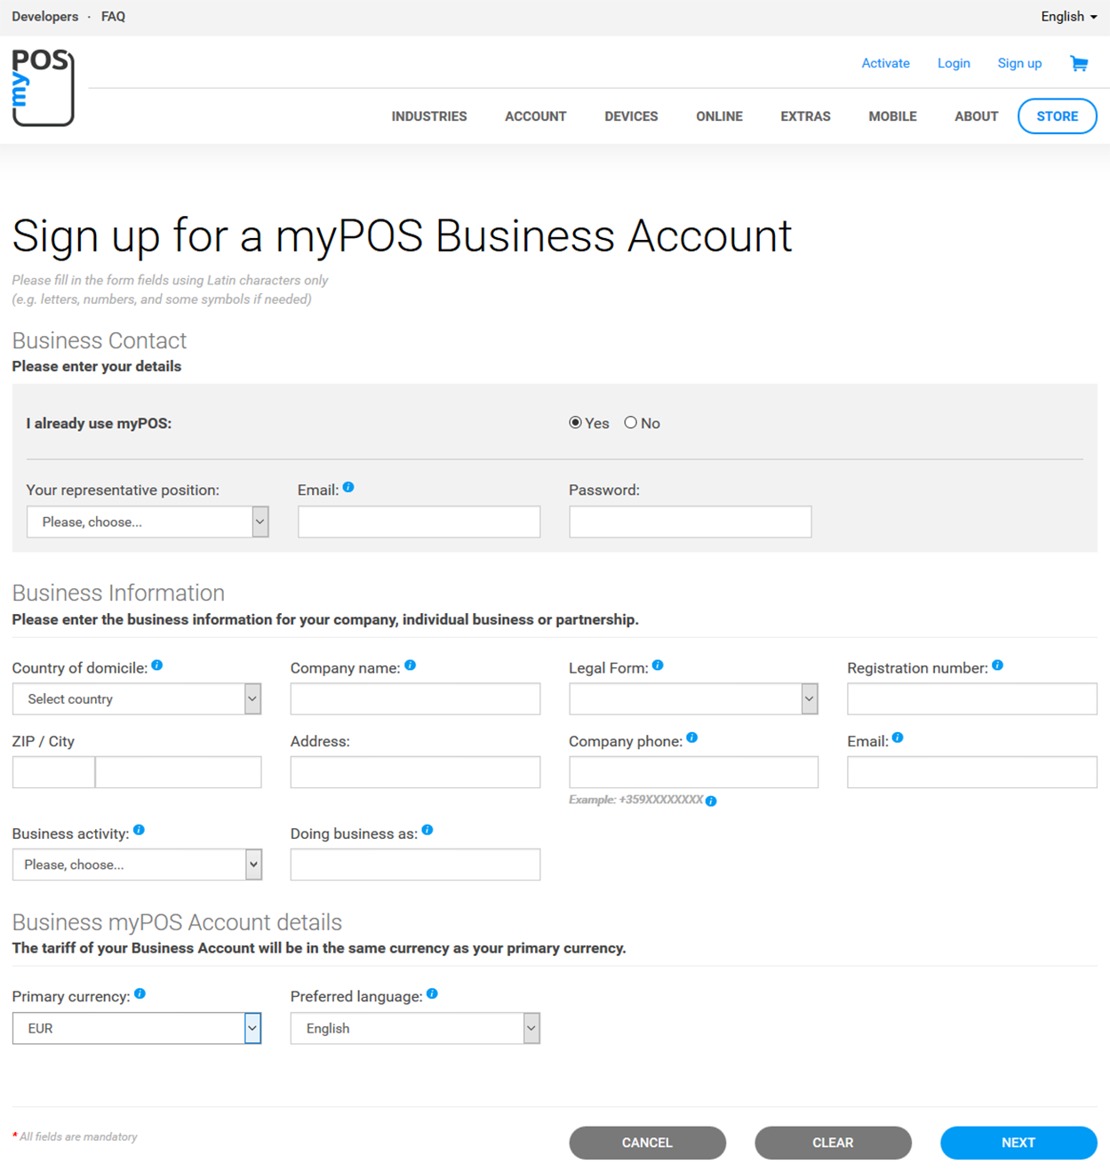
Task: Show info icon for Company name
Action: [411, 665]
